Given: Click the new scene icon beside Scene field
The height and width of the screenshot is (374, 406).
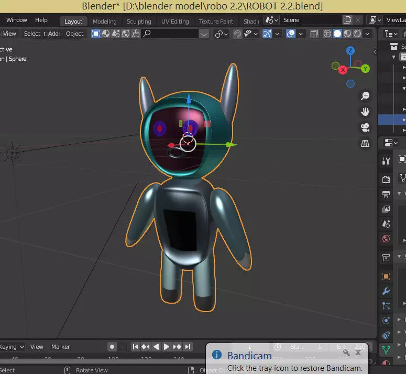Looking at the screenshot, I should click(347, 20).
